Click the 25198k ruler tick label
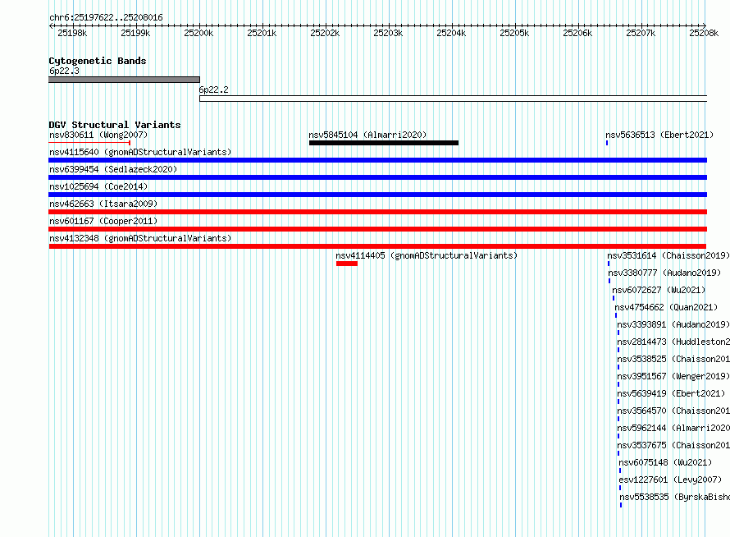The width and height of the screenshot is (730, 537). pos(72,33)
